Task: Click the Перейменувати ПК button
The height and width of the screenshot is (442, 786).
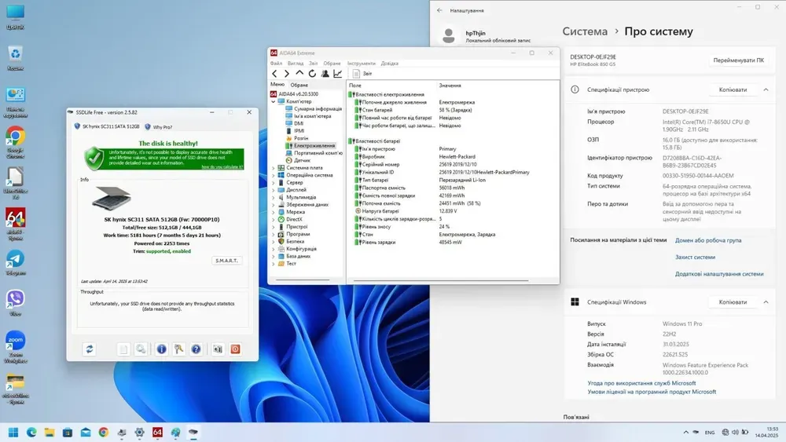Action: 738,60
